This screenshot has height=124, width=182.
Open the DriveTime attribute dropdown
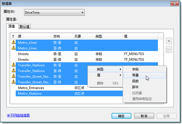[54, 12]
